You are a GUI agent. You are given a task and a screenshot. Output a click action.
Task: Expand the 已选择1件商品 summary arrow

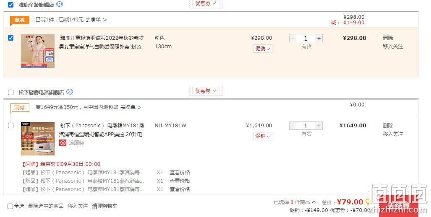(x=314, y=202)
